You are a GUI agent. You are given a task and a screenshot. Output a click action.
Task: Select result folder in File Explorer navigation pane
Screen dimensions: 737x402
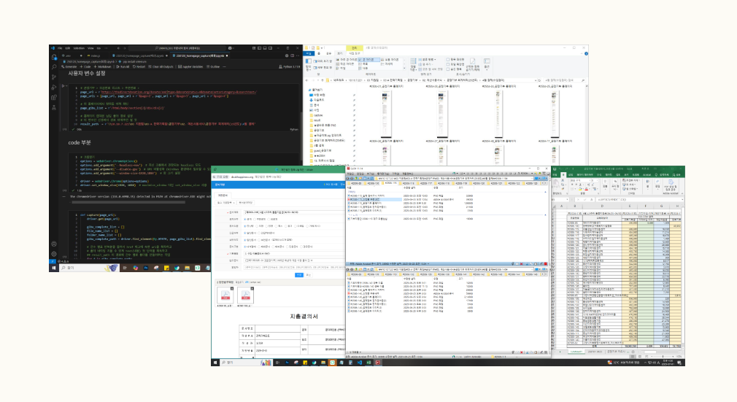tap(317, 120)
